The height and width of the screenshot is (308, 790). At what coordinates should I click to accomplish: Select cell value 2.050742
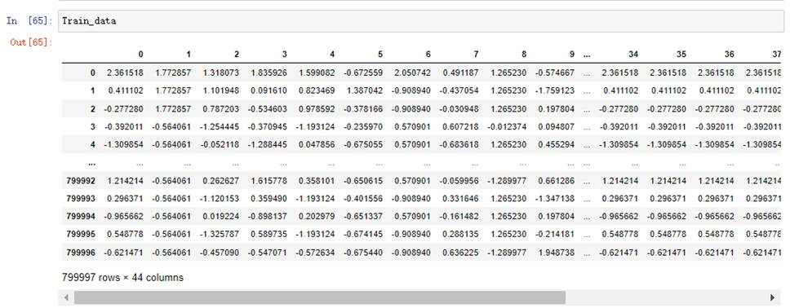pos(413,73)
